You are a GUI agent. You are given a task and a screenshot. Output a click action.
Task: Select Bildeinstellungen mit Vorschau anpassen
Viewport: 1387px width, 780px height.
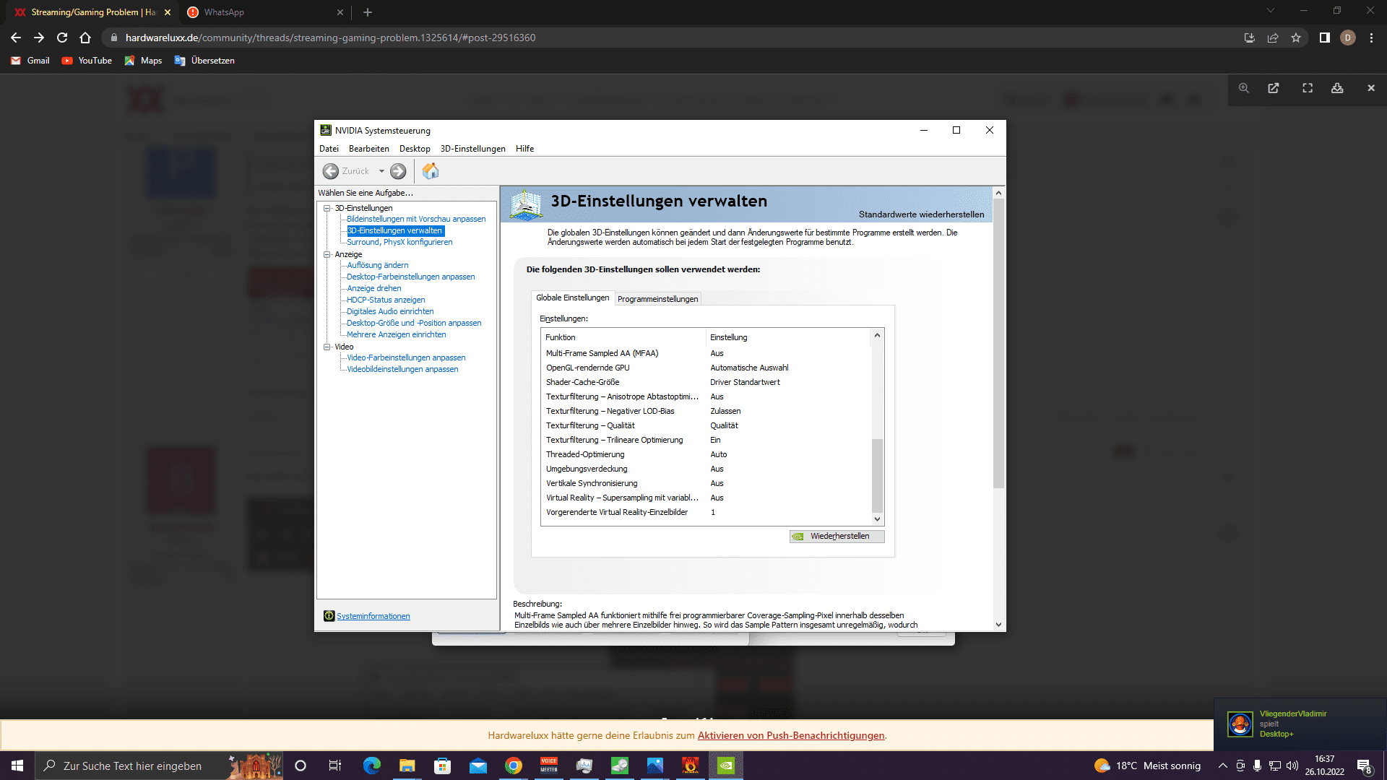pyautogui.click(x=416, y=219)
